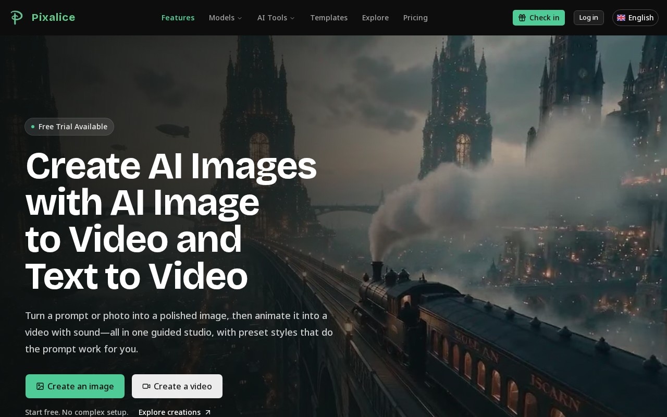The height and width of the screenshot is (417, 667).
Task: Click the camera icon in Create a video
Action: point(146,386)
